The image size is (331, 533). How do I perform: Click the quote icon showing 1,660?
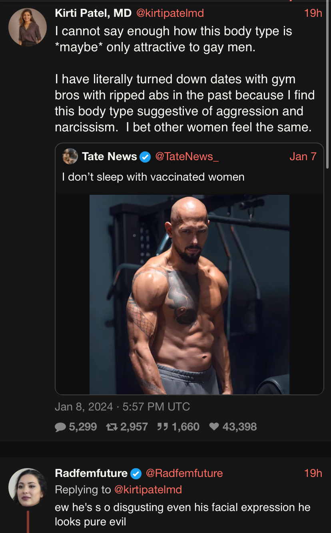pyautogui.click(x=162, y=427)
